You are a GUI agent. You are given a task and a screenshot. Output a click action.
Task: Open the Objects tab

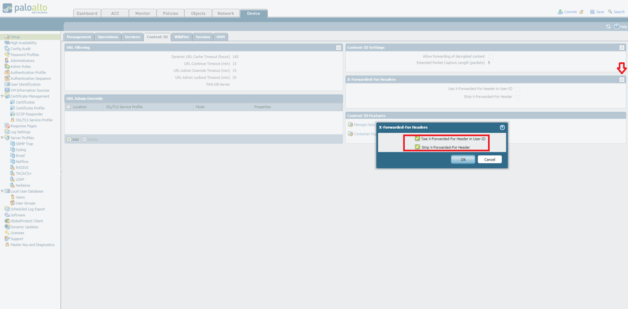tap(198, 13)
